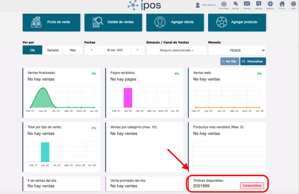Click the Timbres disponibles label
Screen dimensions: 299x194
209,181
